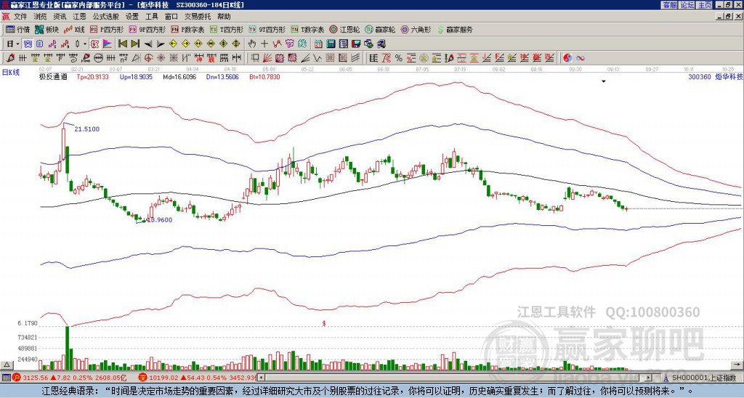Screen dimensions: 744x398
Task: Click the 客服 customer service link
Action: coord(669,5)
